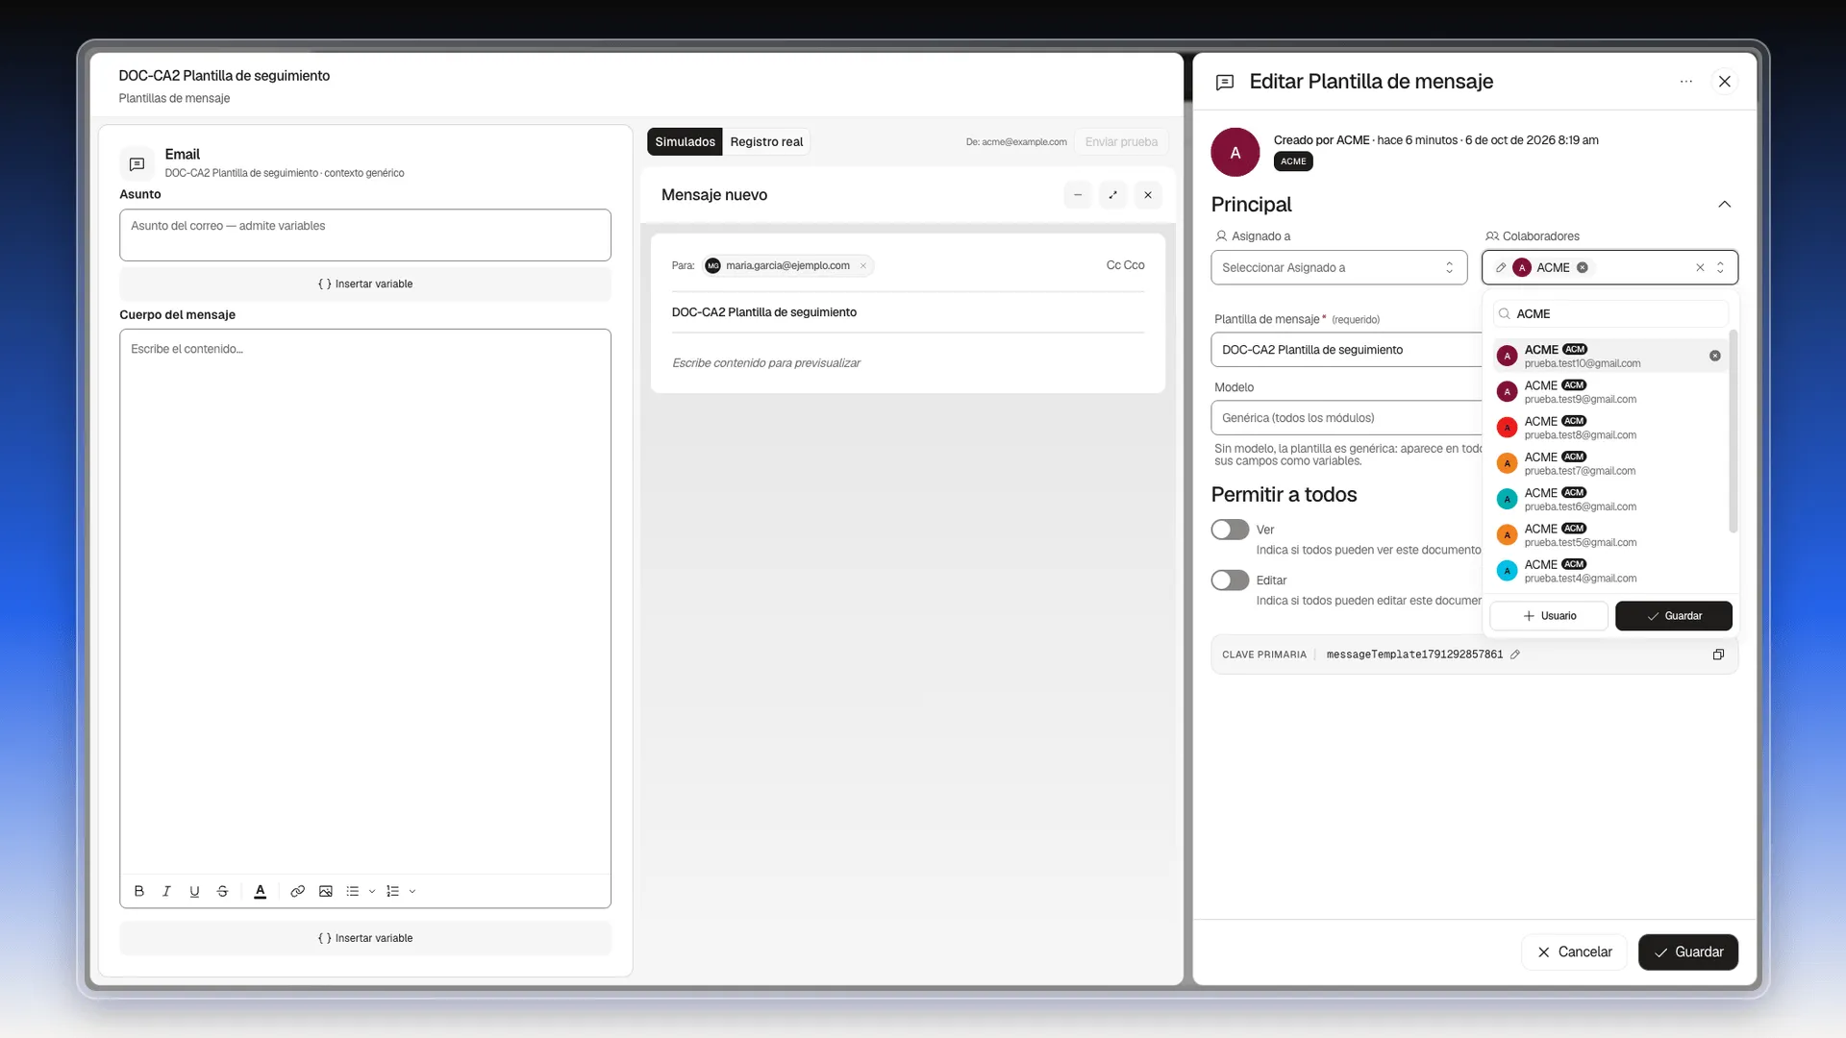Click Cancelar at the panel bottom
This screenshot has width=1846, height=1038.
1574,951
